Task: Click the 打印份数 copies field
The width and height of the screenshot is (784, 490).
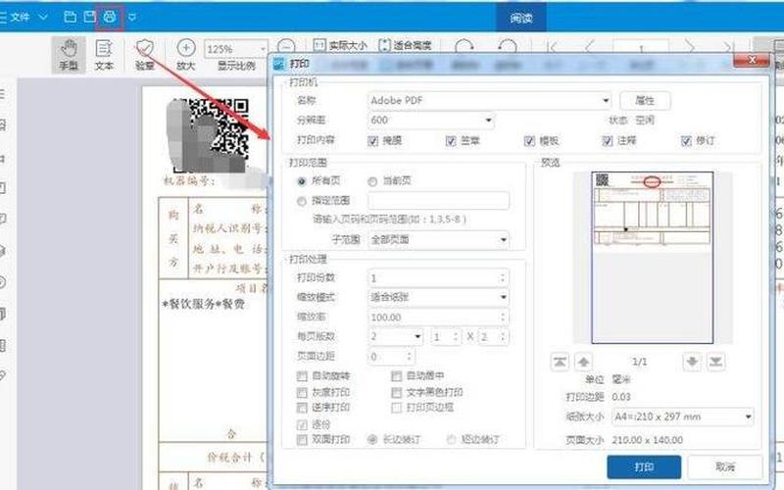Action: pos(438,278)
